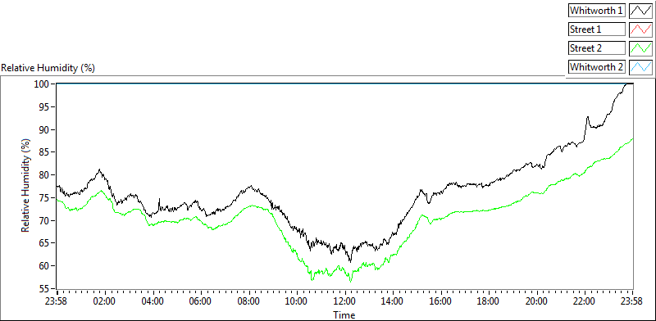Click the 20:00 time axis label
The width and height of the screenshot is (656, 321).
(537, 301)
